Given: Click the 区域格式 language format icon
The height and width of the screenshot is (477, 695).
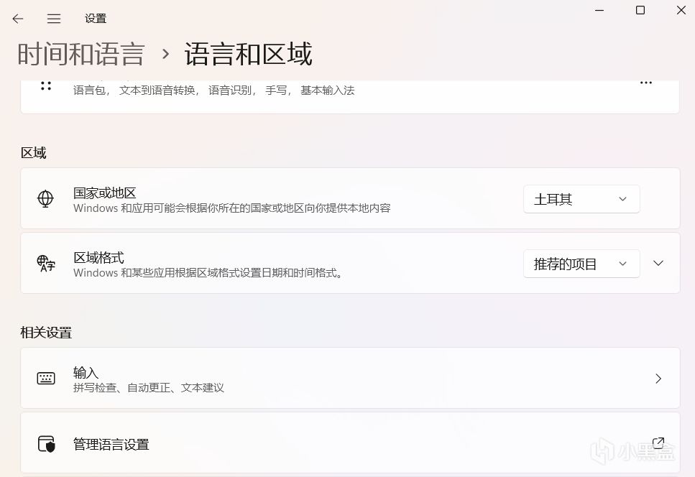Looking at the screenshot, I should [x=46, y=263].
